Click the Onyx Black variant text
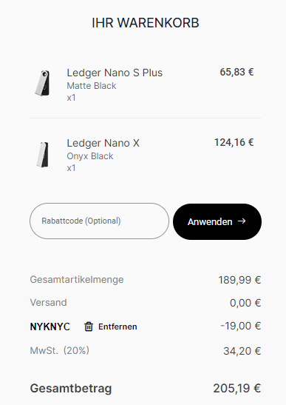Screen dimensions: 286x405 tap(90, 156)
